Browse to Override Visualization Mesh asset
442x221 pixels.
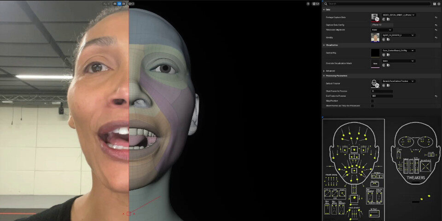pos(388,65)
